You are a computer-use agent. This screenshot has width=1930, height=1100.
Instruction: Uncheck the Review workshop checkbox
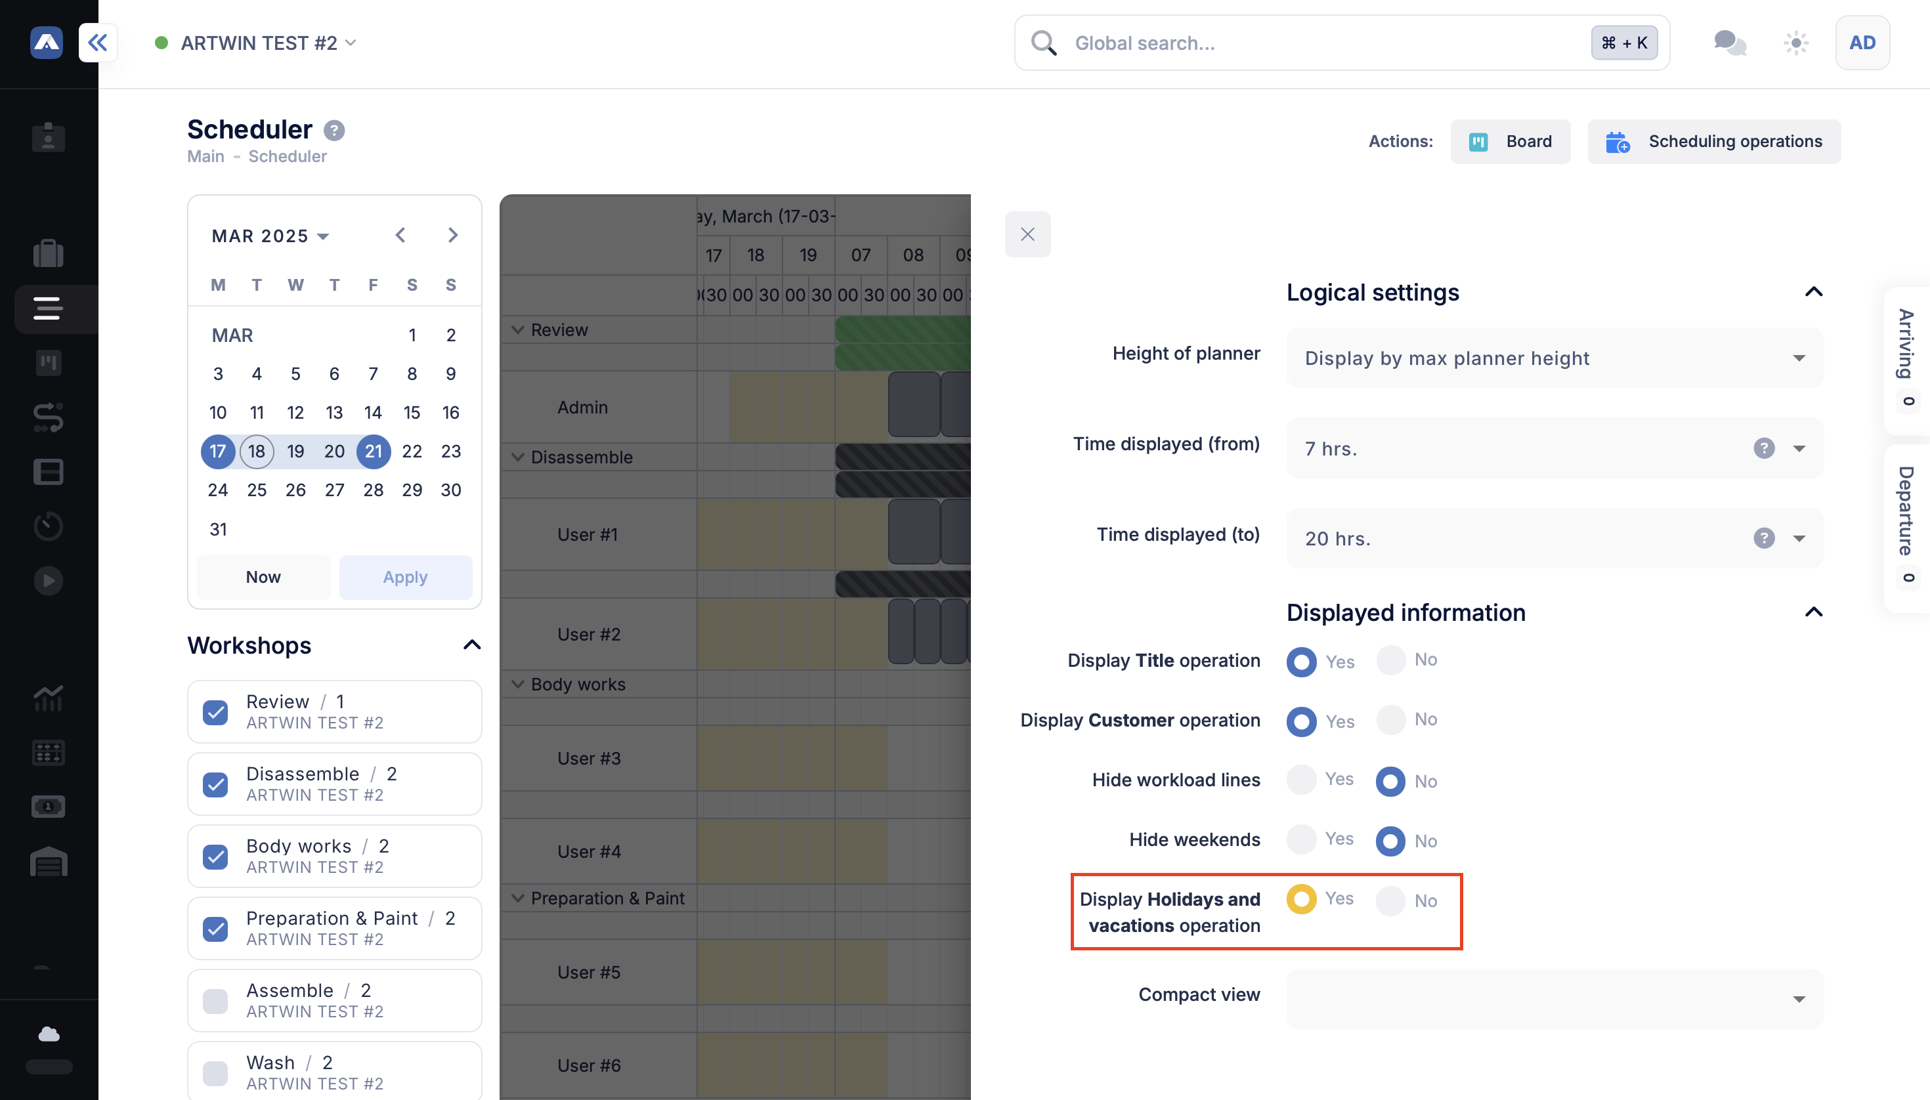point(215,711)
